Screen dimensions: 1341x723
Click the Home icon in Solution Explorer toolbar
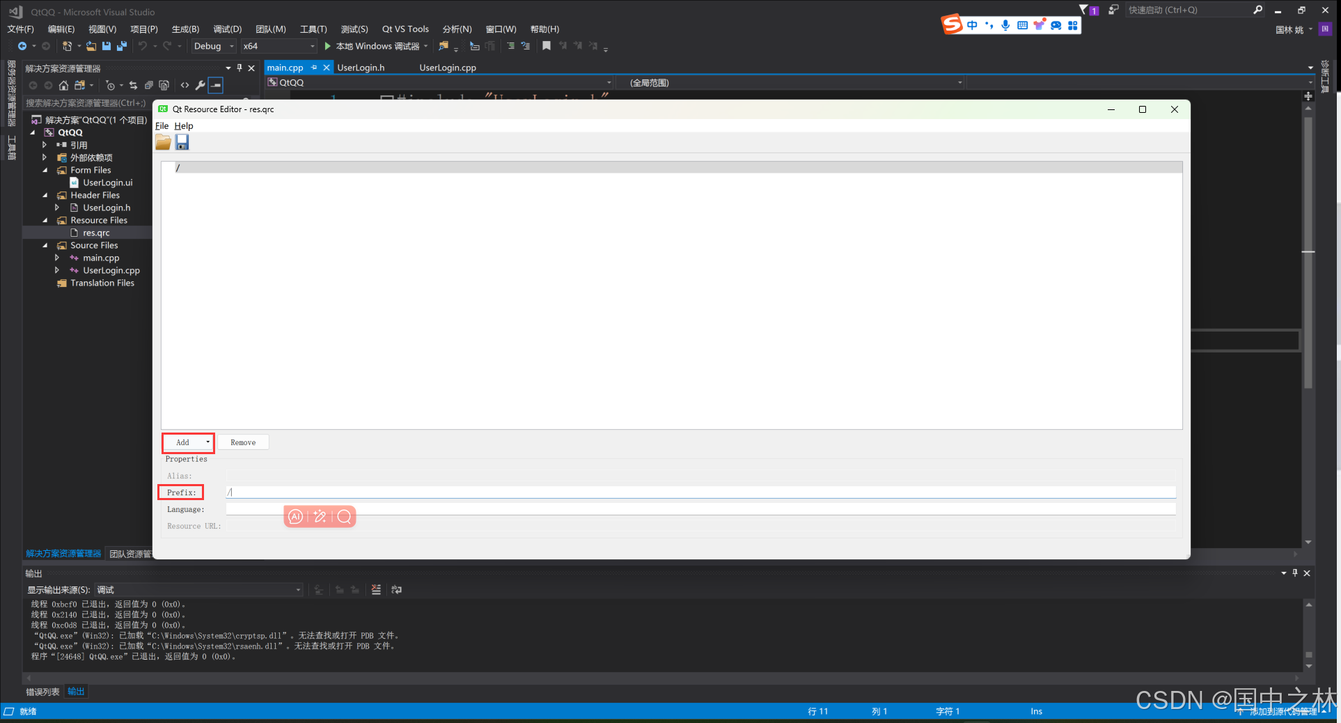[x=63, y=85]
